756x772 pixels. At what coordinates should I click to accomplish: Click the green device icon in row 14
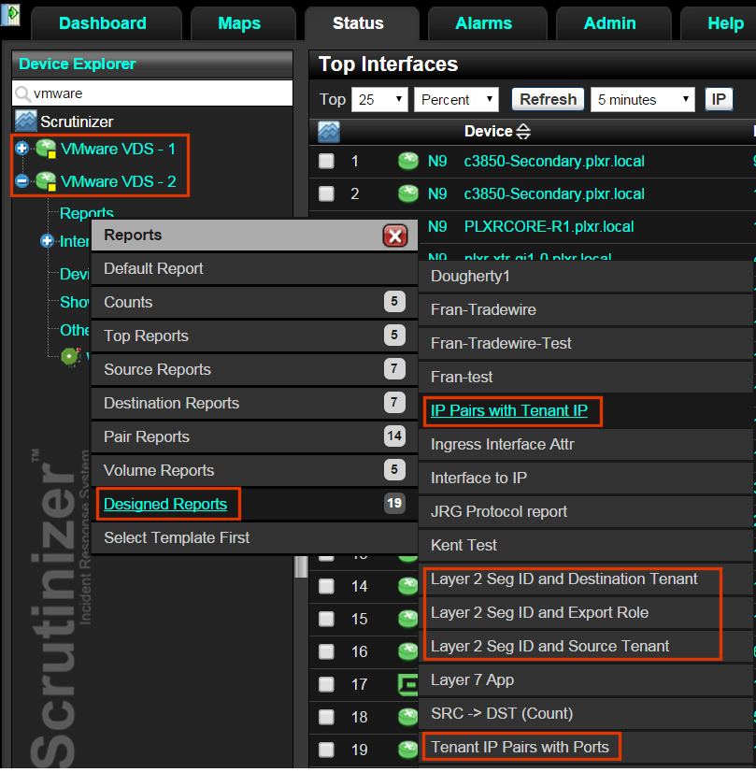click(x=408, y=586)
